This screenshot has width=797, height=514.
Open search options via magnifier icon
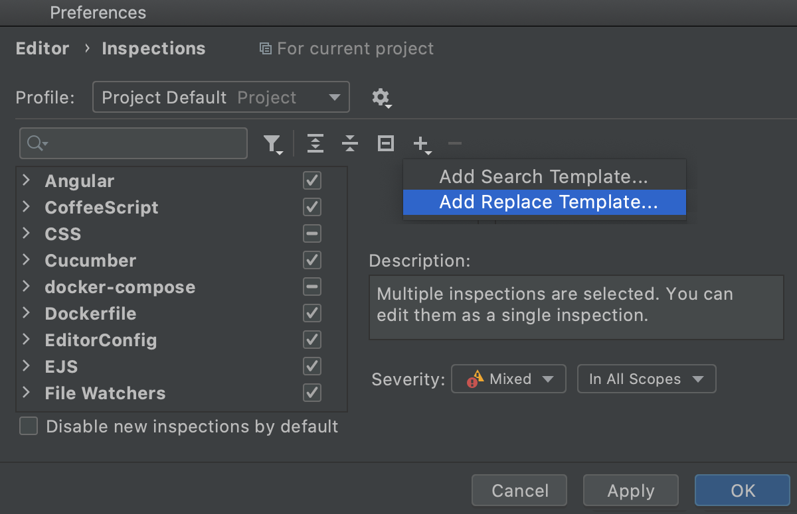(x=37, y=143)
